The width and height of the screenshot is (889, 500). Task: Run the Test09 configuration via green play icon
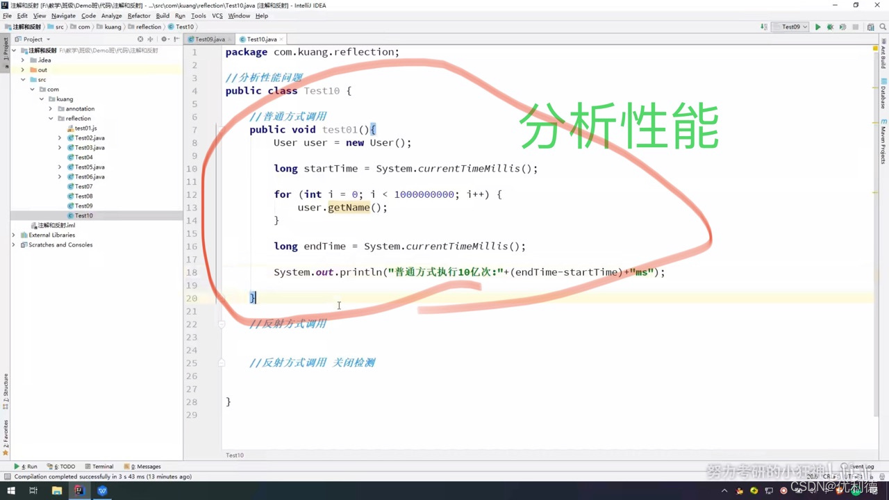[817, 26]
